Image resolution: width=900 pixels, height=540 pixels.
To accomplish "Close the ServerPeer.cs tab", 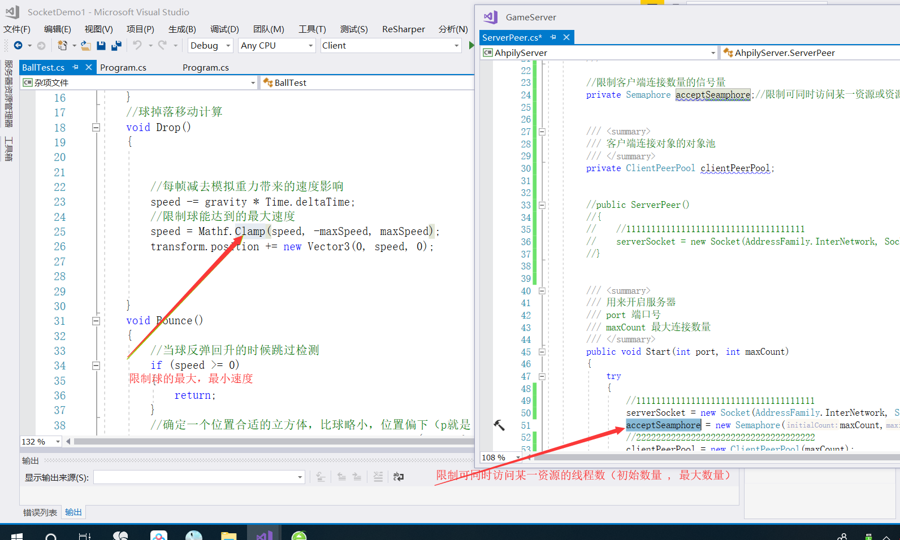I will [x=566, y=37].
